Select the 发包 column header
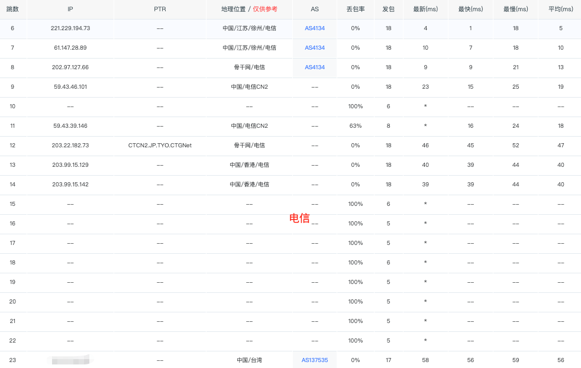This screenshot has height=368, width=581. click(x=389, y=9)
